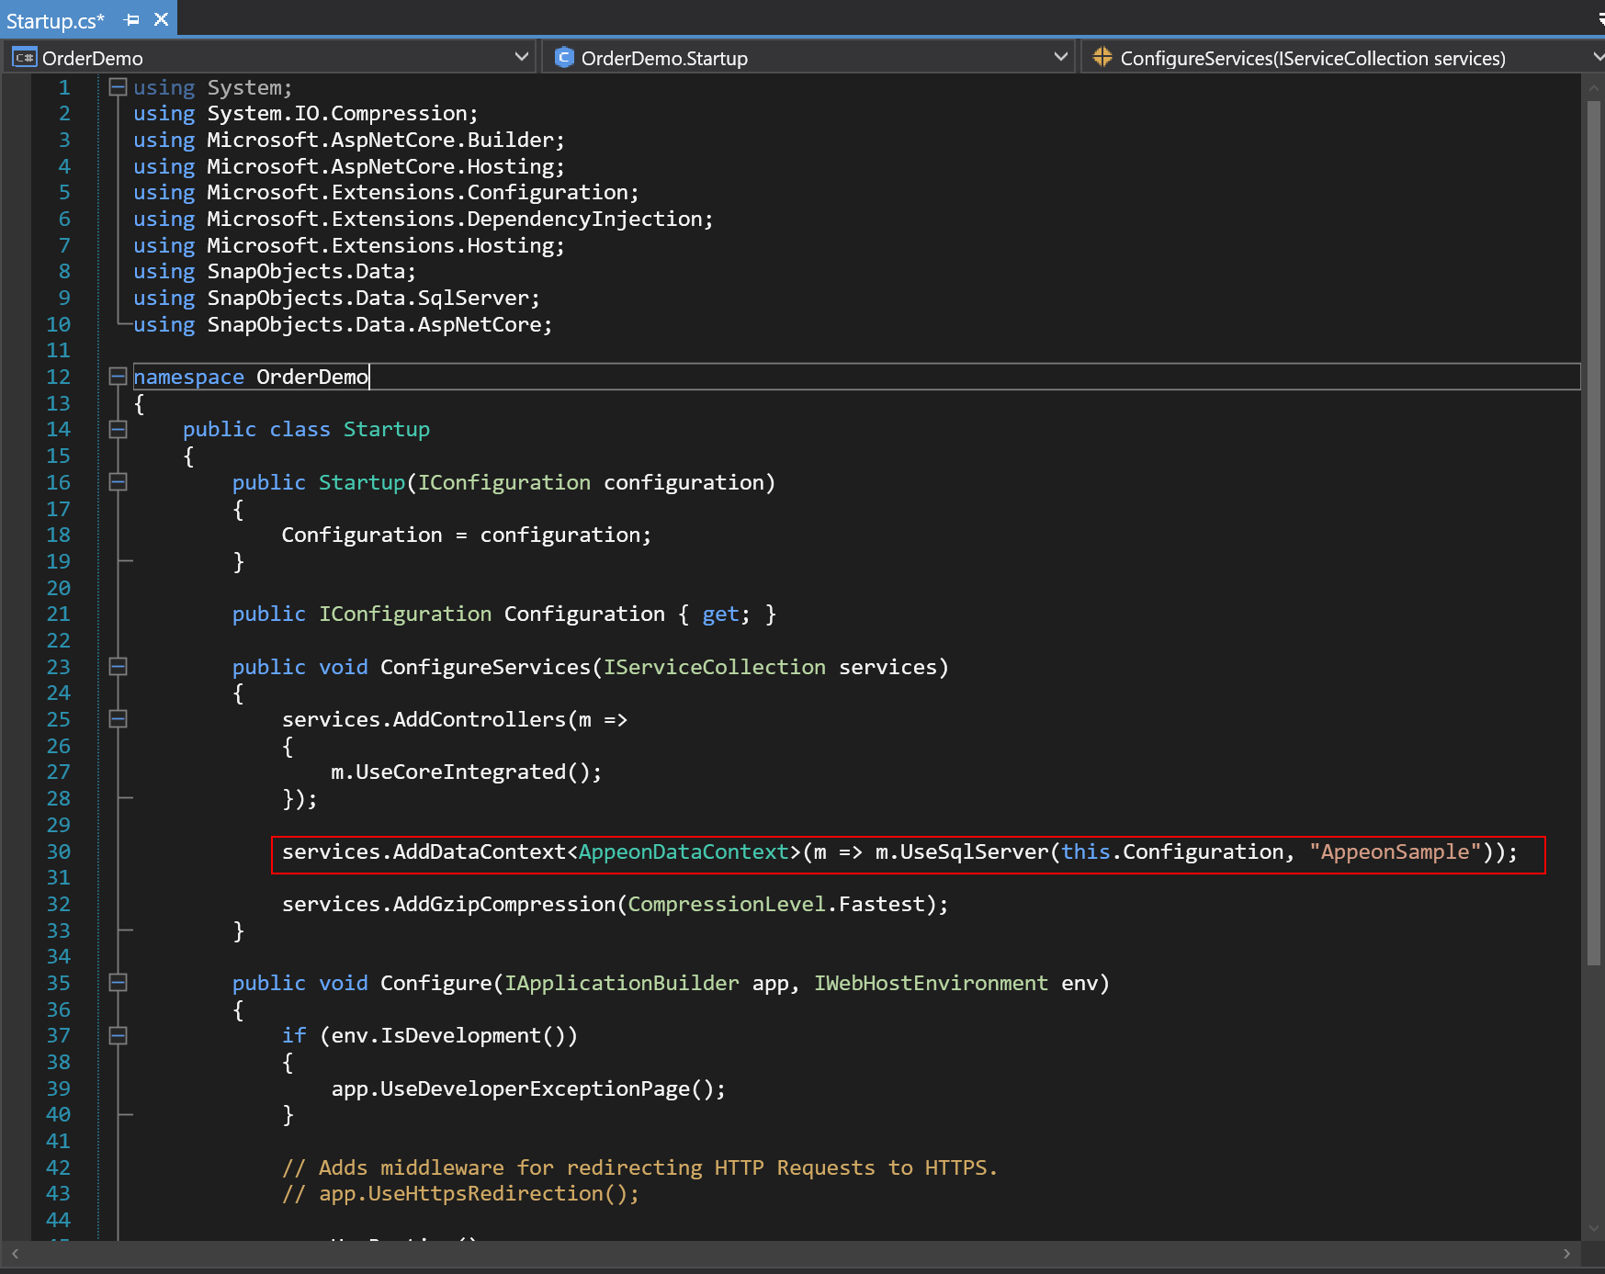Click line number 30 in the gutter

pyautogui.click(x=58, y=852)
